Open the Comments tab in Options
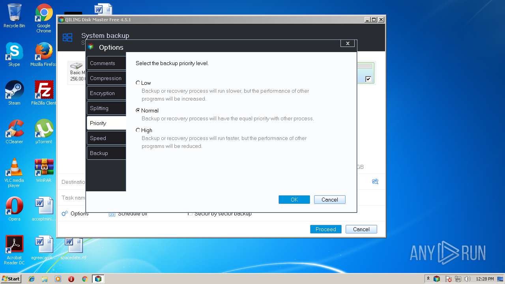Viewport: 505px width, 284px height. (x=106, y=63)
